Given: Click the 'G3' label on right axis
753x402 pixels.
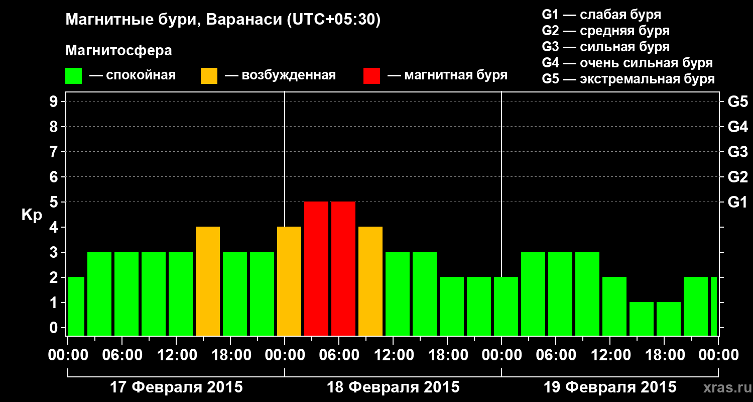Looking at the screenshot, I should (738, 152).
